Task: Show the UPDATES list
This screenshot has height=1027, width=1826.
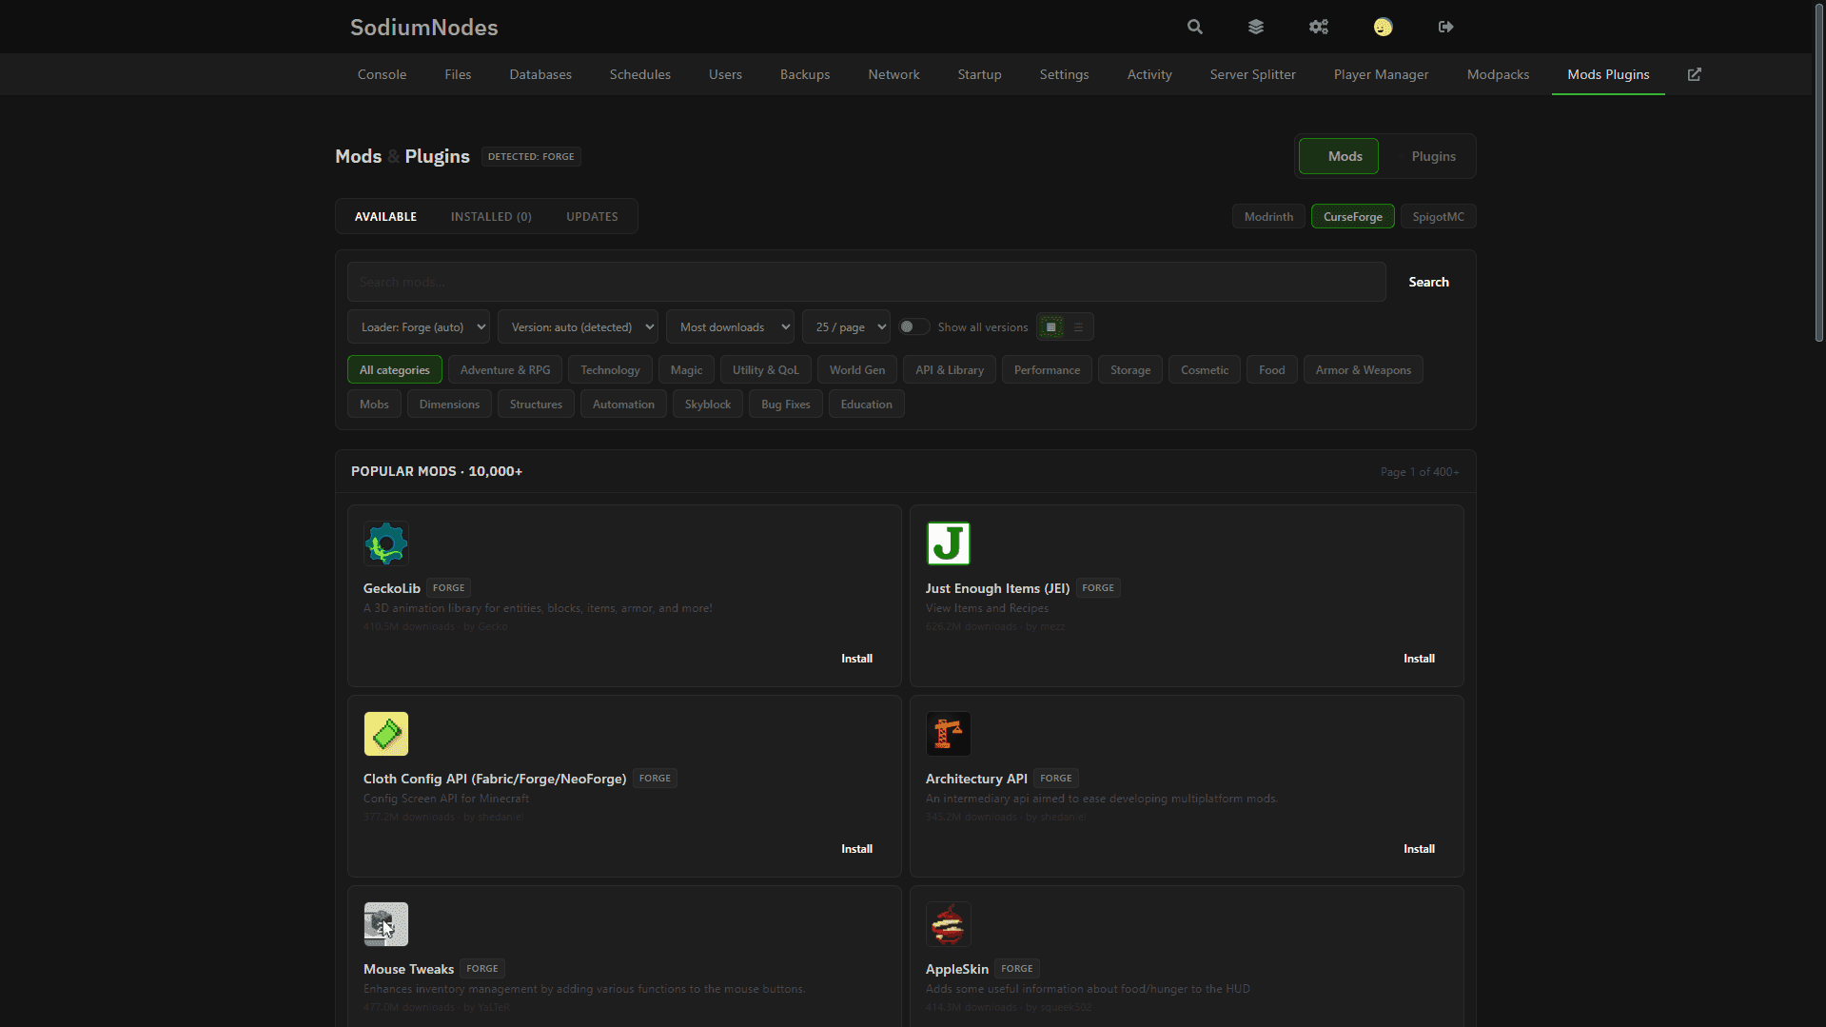Action: click(x=592, y=217)
